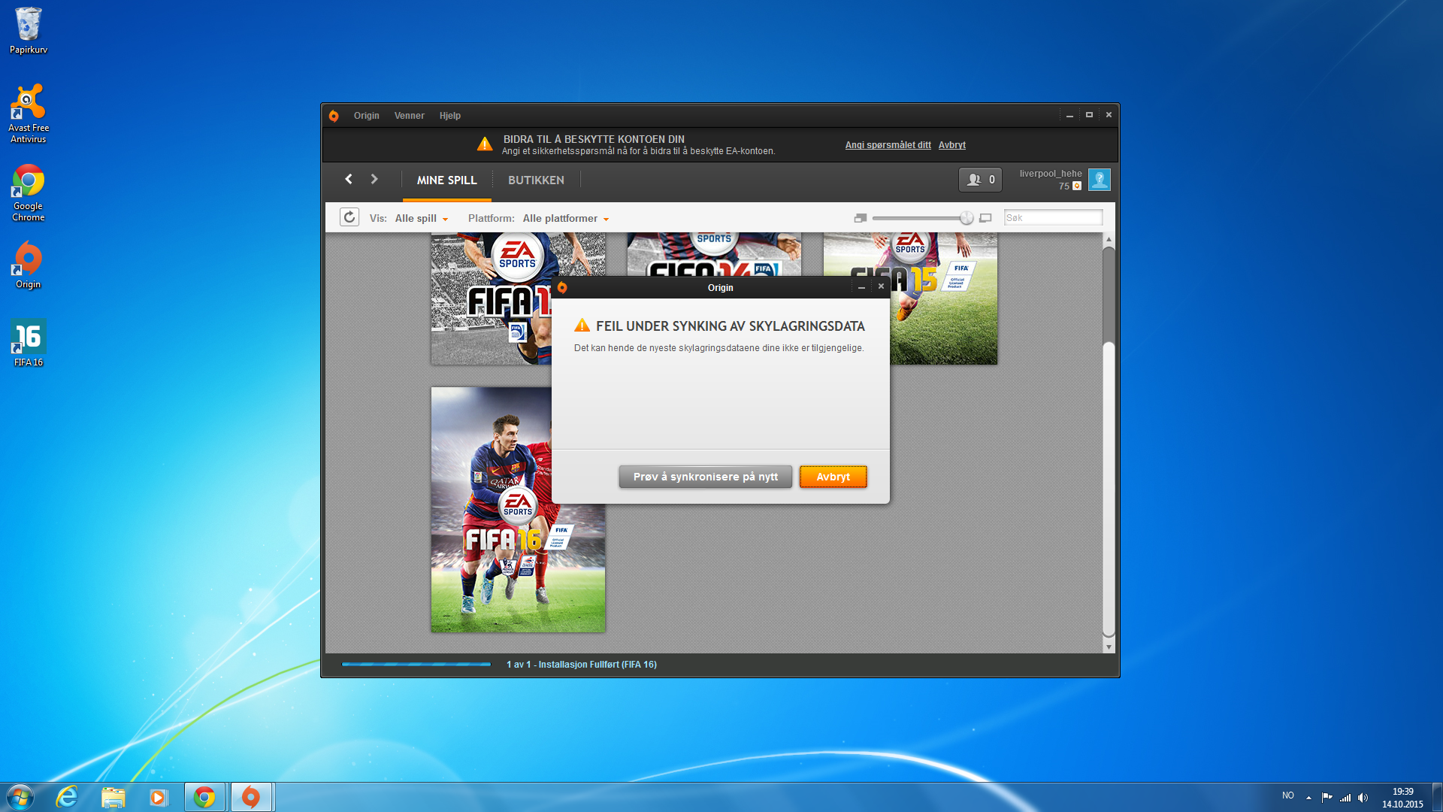The height and width of the screenshot is (812, 1443).
Task: Minimize the main Origin window
Action: tap(1069, 115)
